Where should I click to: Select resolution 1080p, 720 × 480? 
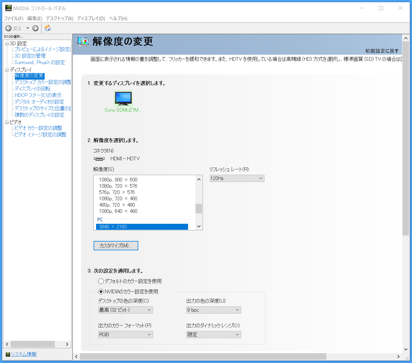[118, 199]
